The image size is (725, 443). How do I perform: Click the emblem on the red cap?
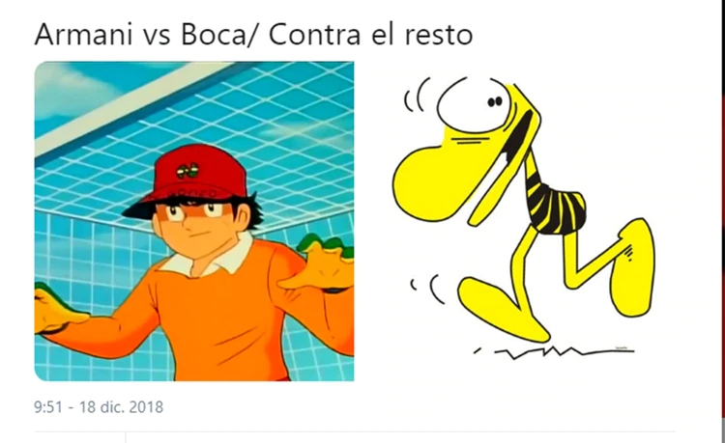[188, 172]
